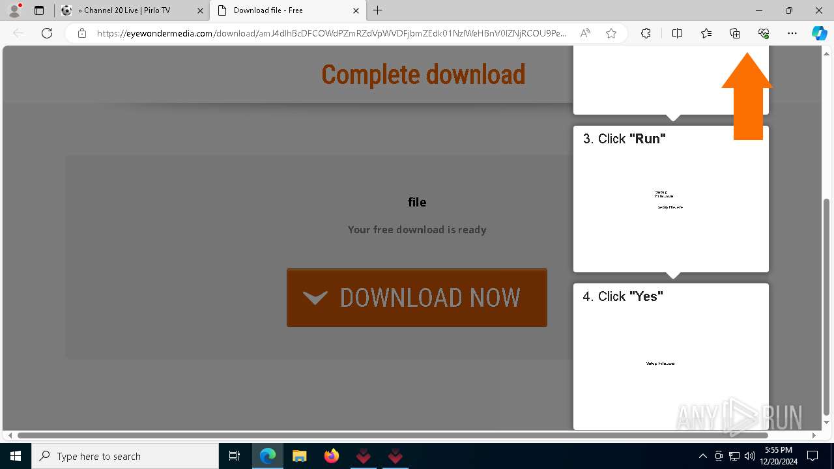
Task: Switch to Channel 20 Live Pirlo TV tab
Action: point(132,10)
